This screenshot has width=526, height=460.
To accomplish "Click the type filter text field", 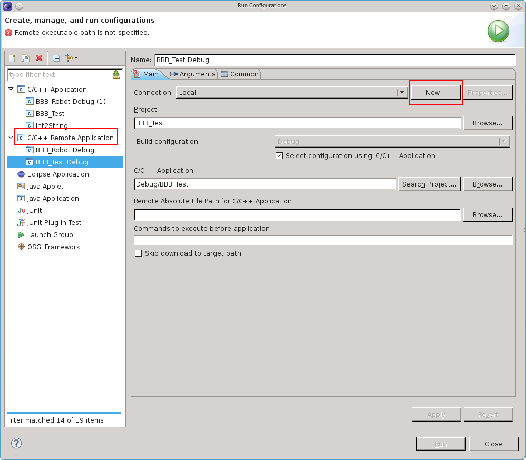I will [61, 74].
